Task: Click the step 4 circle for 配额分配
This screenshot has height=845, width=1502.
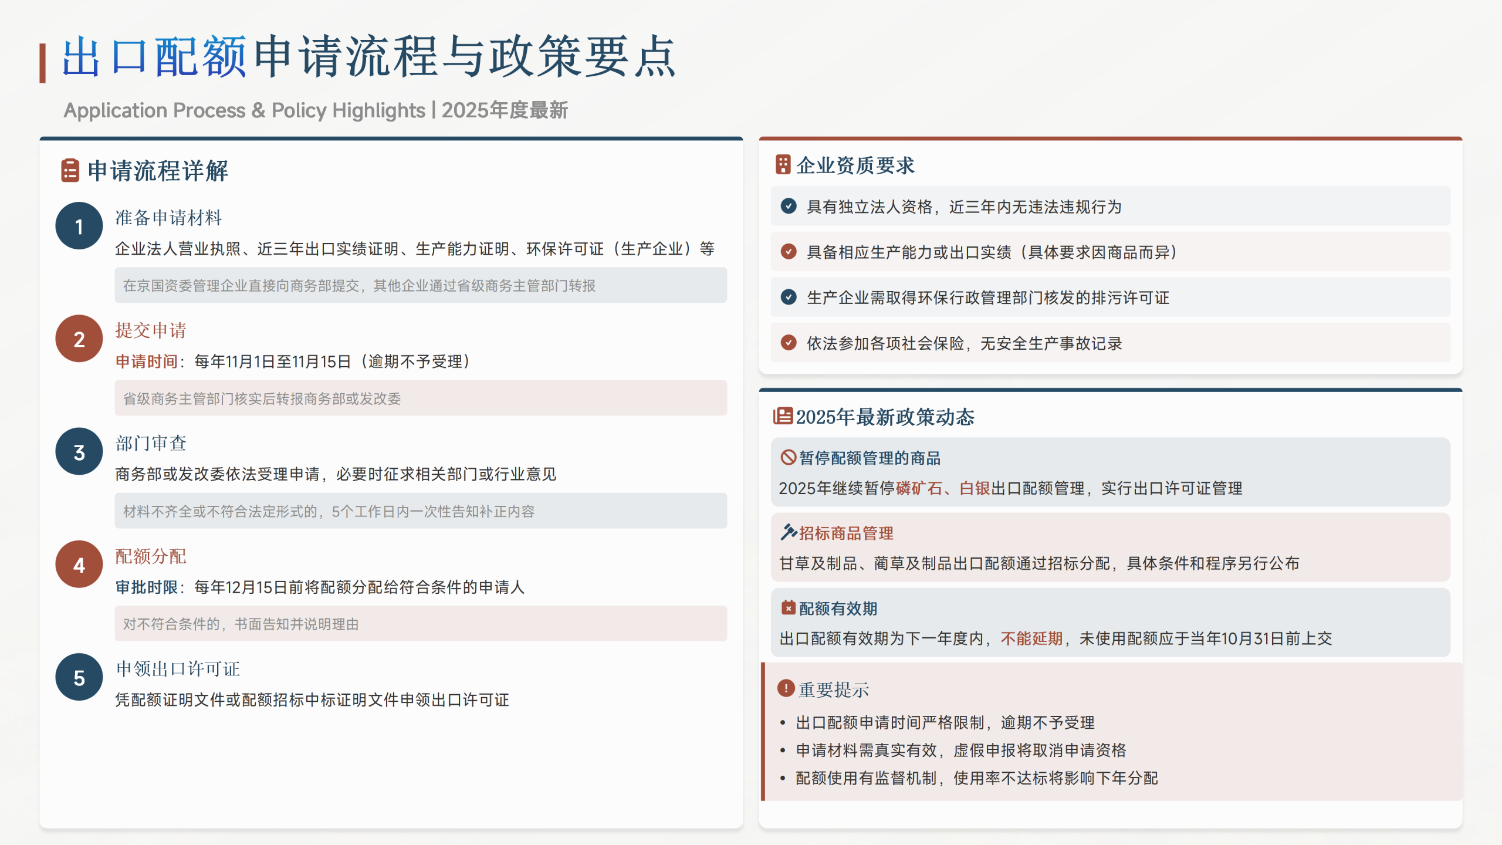Action: pyautogui.click(x=79, y=565)
